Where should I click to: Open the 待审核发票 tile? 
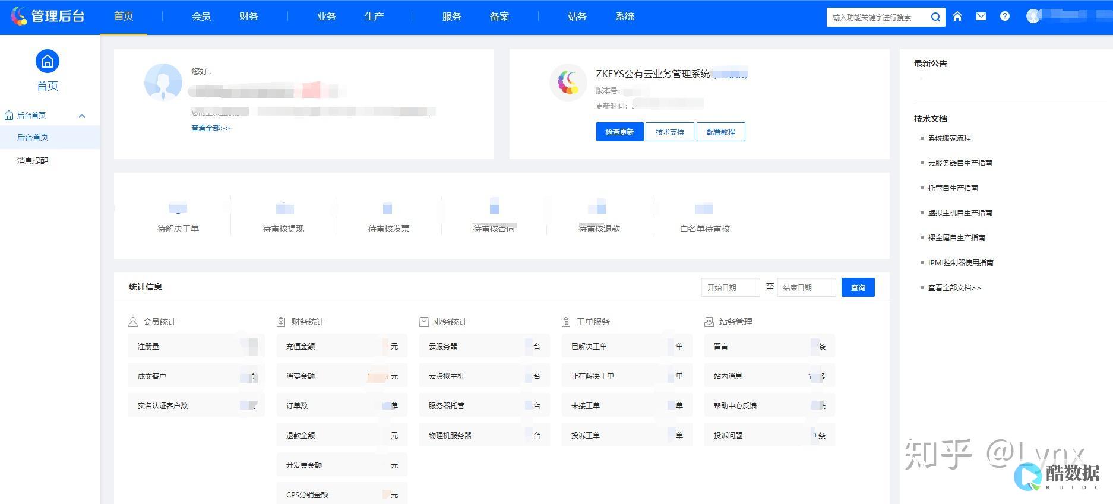coord(389,217)
